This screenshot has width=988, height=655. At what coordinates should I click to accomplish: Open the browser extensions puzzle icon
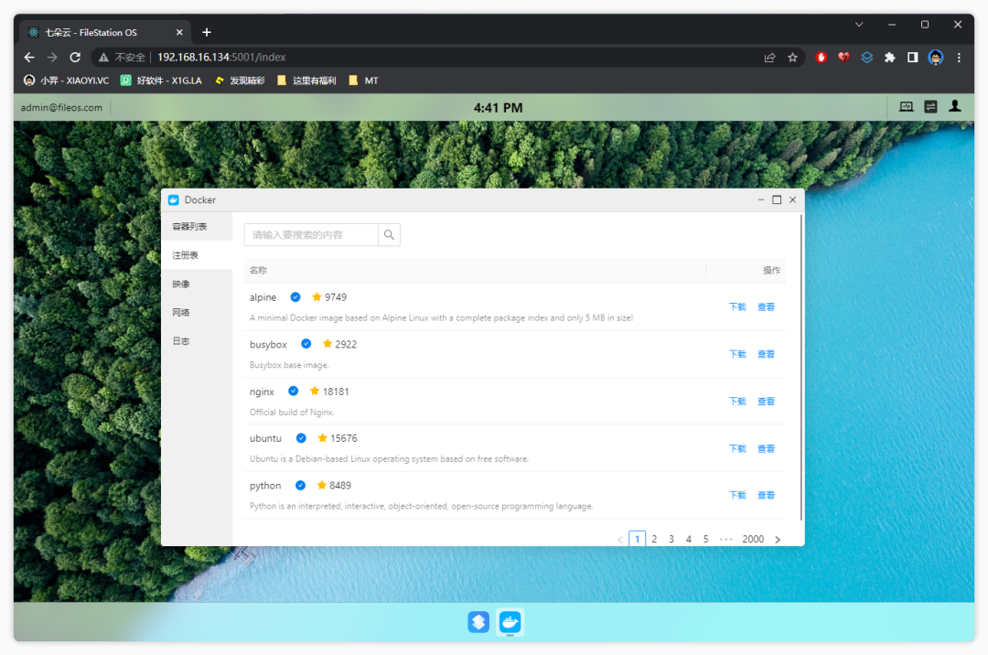coord(890,58)
